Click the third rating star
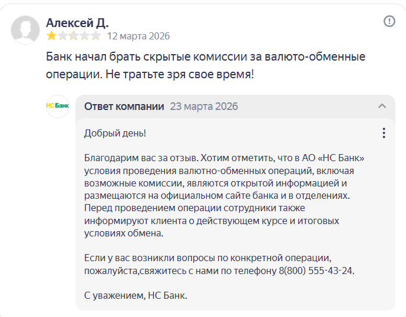The width and height of the screenshot is (406, 317). coord(74,36)
